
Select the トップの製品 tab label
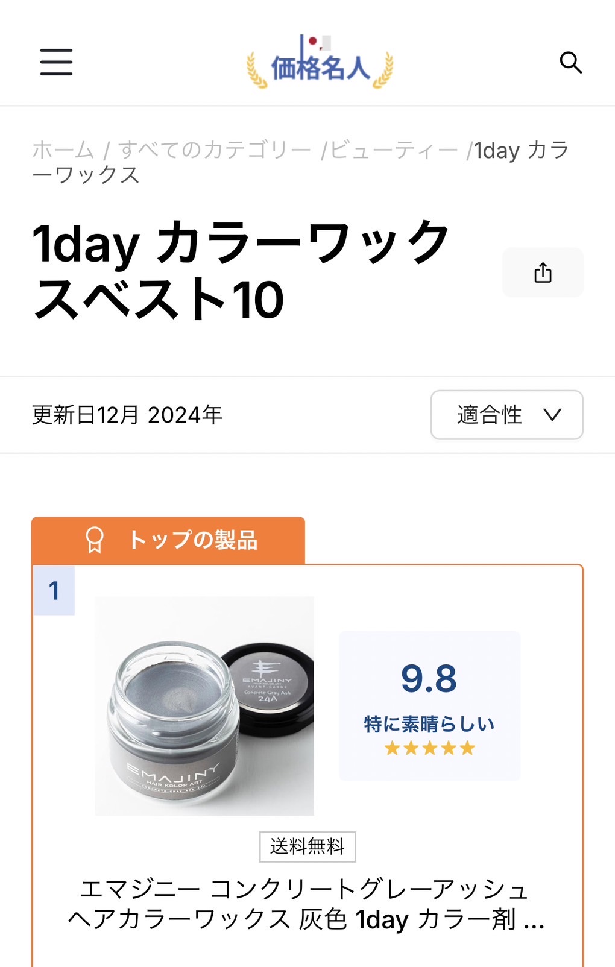pyautogui.click(x=193, y=540)
